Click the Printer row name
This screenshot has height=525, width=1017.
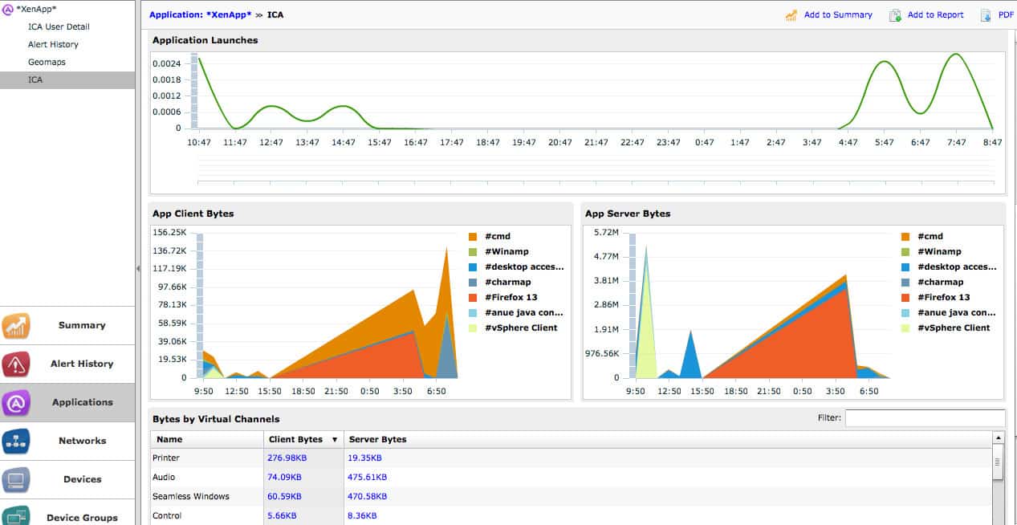[x=166, y=458]
